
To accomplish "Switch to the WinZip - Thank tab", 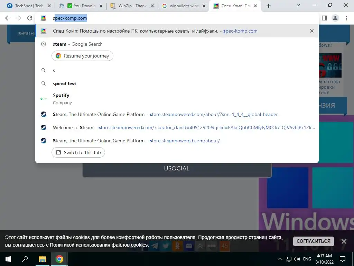I will click(132, 6).
